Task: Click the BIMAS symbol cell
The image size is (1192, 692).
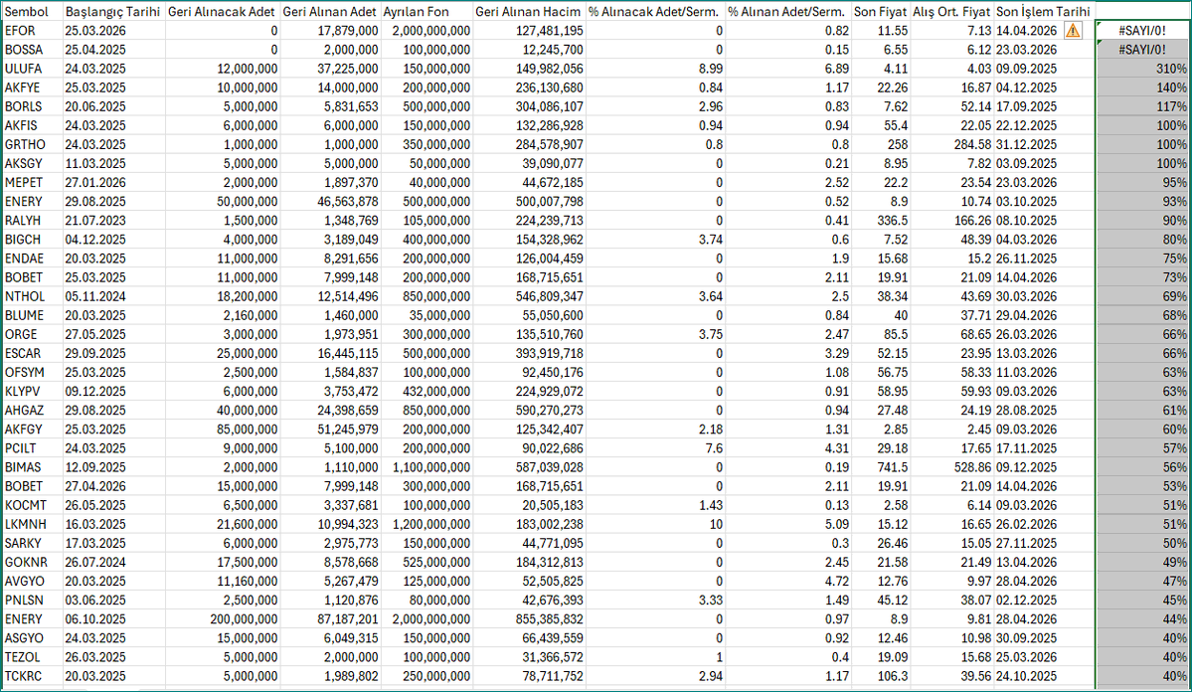Action: [x=31, y=467]
